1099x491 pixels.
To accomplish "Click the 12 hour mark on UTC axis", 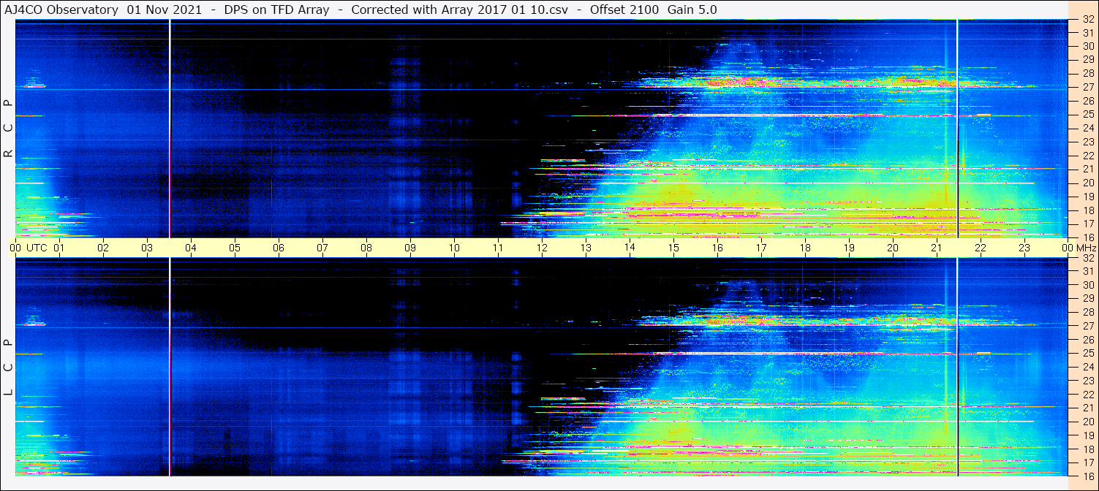I will pyautogui.click(x=542, y=248).
